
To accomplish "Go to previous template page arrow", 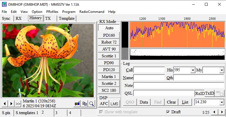I will [215, 112].
